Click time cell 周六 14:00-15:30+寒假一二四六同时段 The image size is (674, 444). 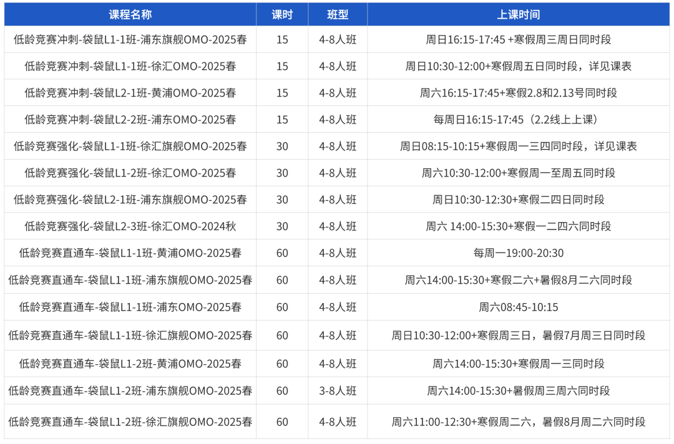pyautogui.click(x=519, y=226)
